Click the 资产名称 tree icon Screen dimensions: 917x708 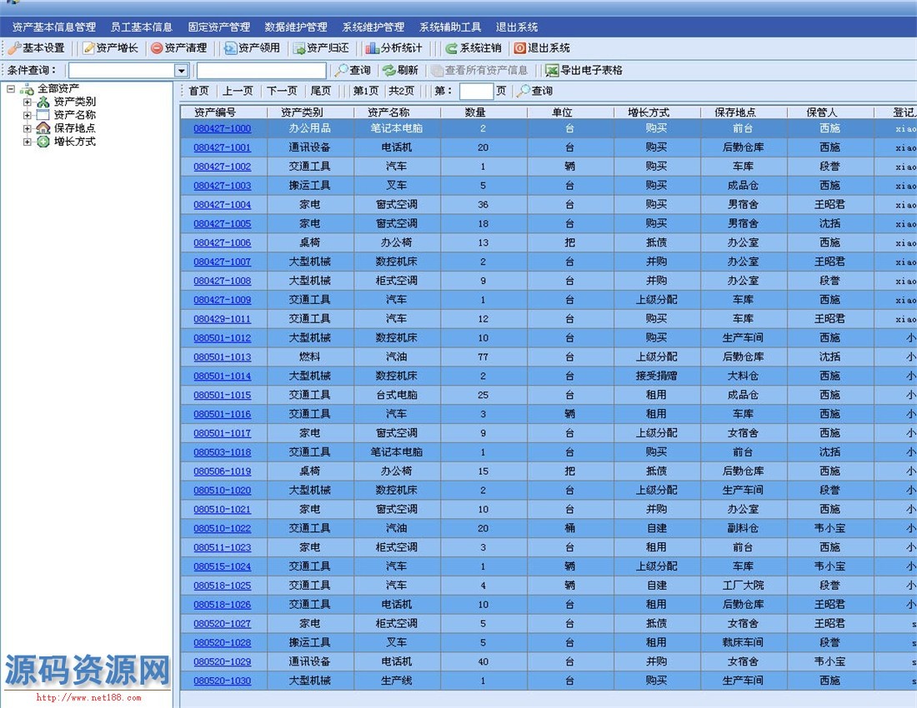[x=43, y=115]
